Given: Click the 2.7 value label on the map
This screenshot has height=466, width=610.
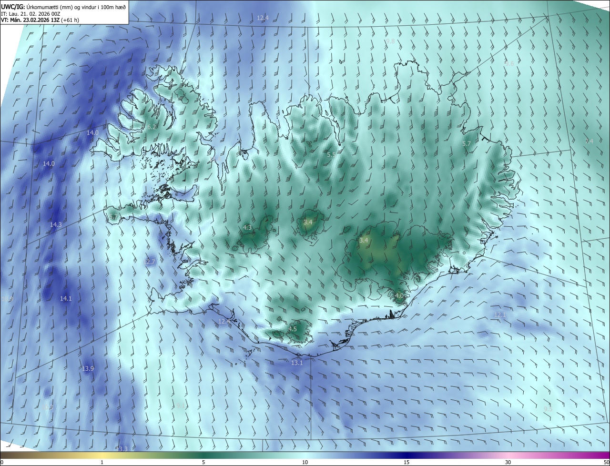Looking at the screenshot, I should click(151, 262).
